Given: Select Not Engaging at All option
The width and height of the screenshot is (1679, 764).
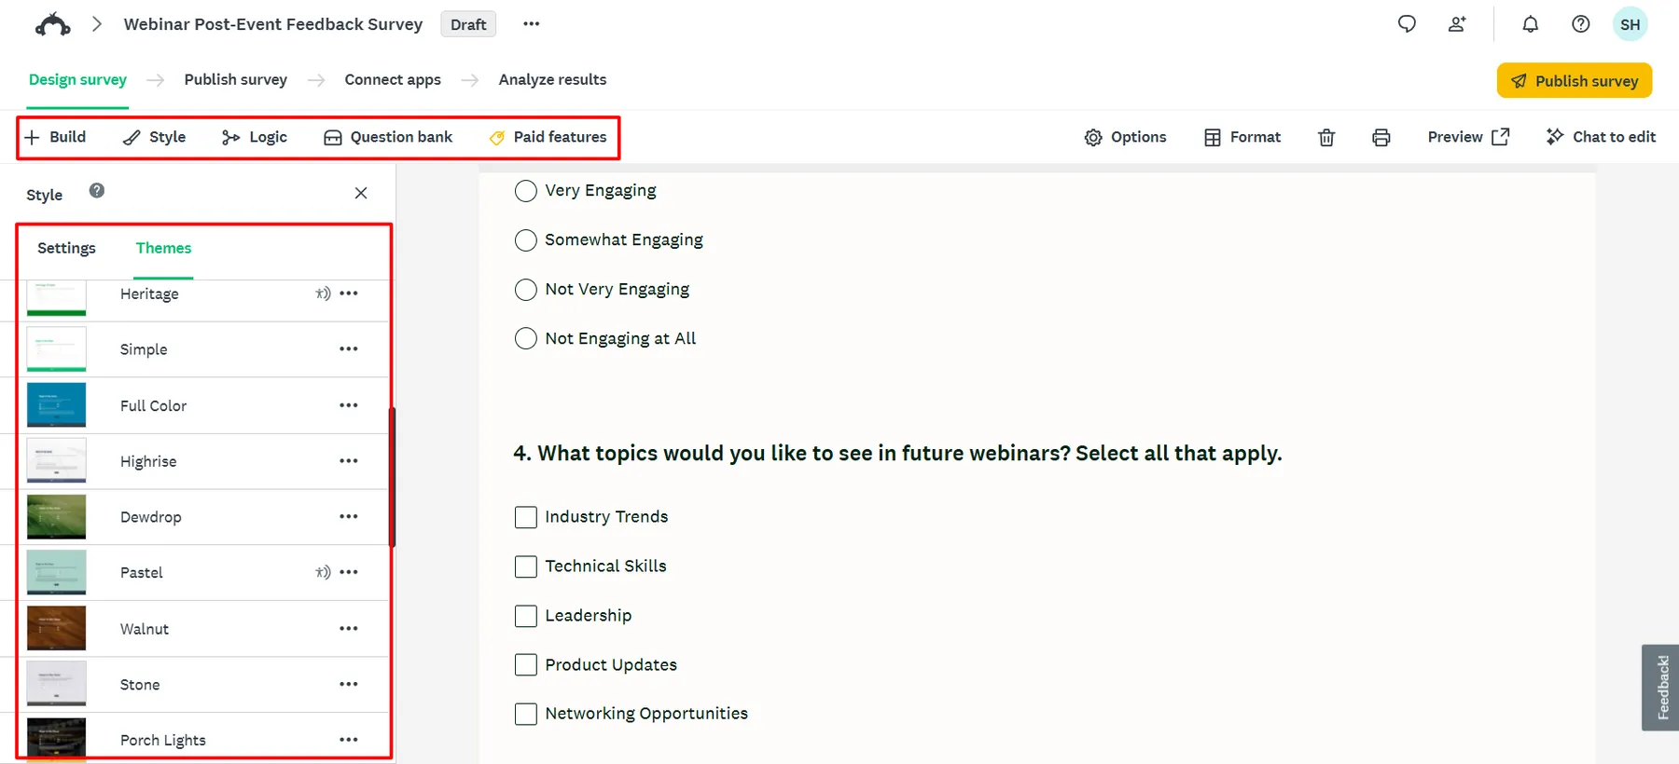Looking at the screenshot, I should tap(526, 338).
